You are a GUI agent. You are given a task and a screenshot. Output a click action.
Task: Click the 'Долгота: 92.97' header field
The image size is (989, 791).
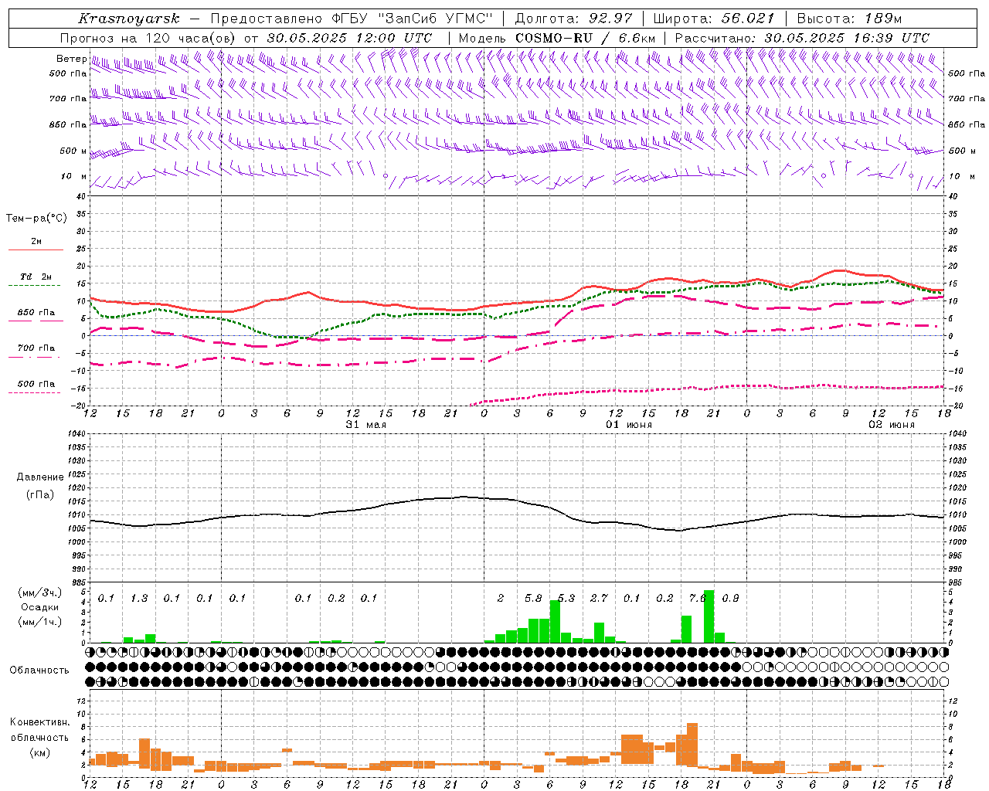point(573,19)
